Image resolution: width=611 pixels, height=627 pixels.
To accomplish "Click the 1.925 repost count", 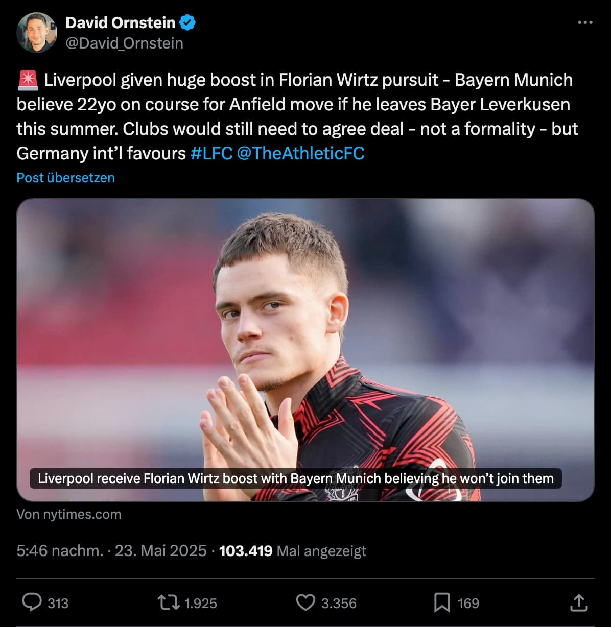I will pyautogui.click(x=200, y=604).
